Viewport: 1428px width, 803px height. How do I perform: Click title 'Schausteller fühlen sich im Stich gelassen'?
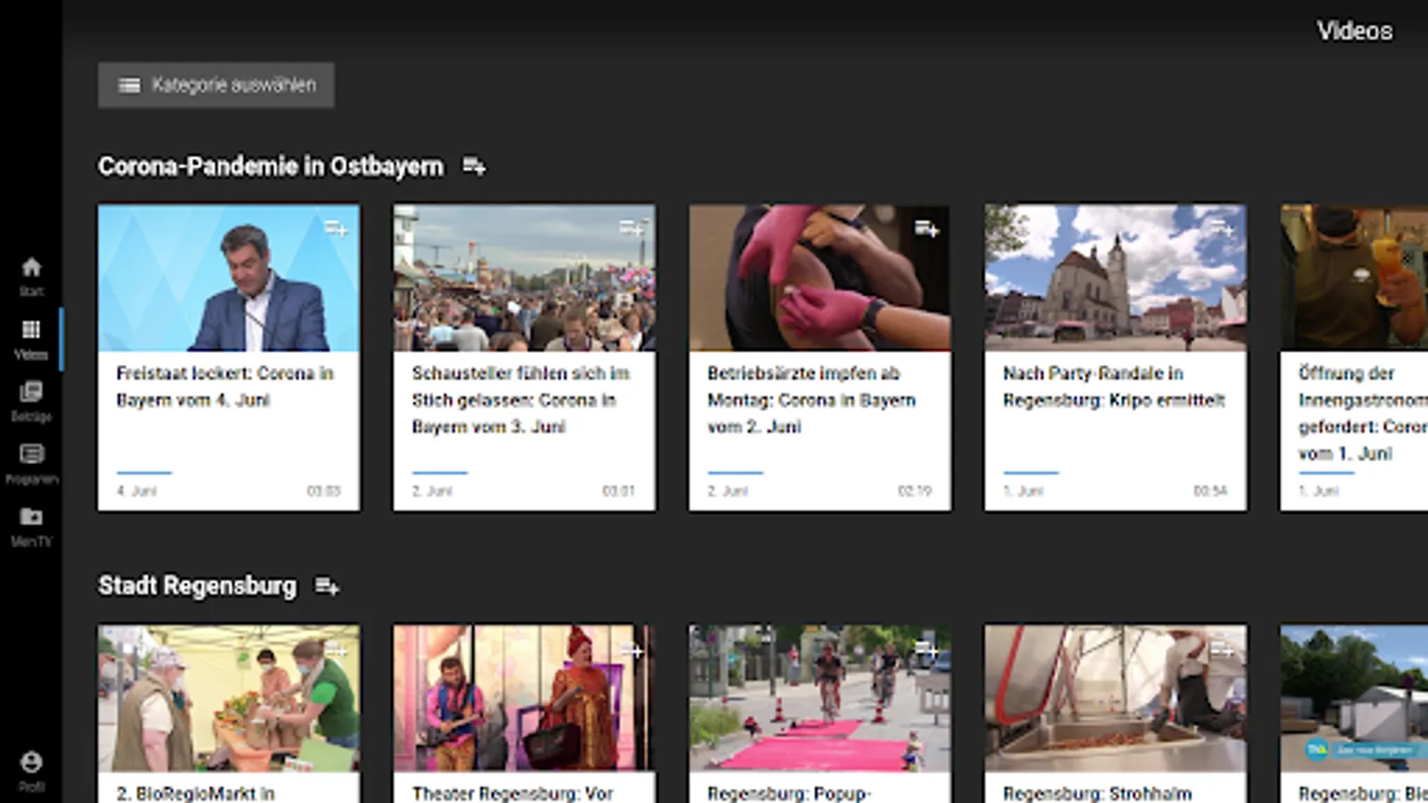point(521,400)
